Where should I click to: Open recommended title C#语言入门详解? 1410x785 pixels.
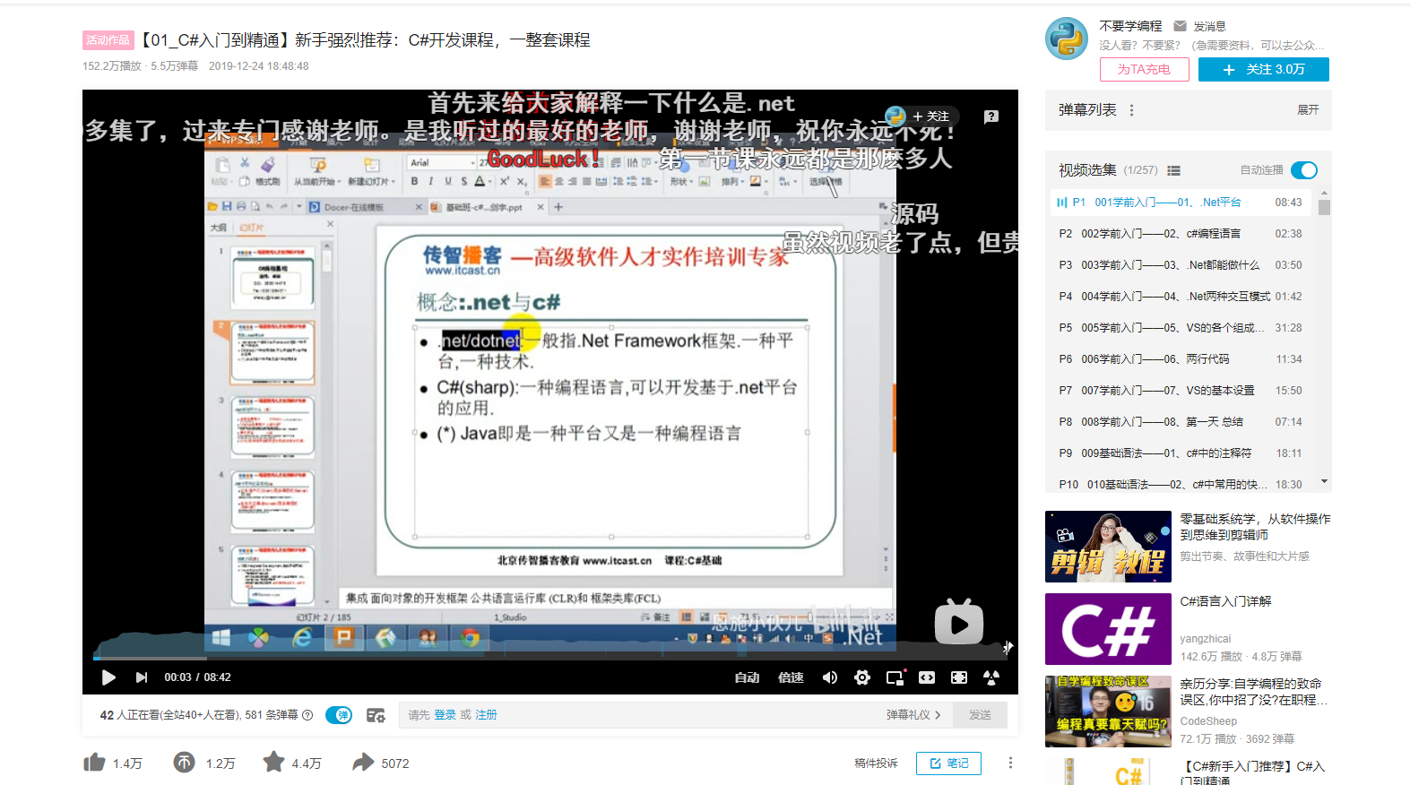[x=1225, y=601]
